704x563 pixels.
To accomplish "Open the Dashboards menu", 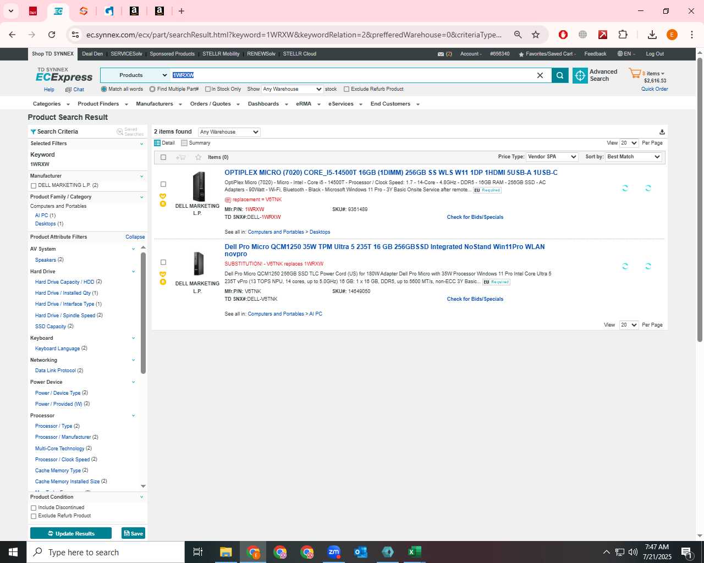I will [267, 104].
